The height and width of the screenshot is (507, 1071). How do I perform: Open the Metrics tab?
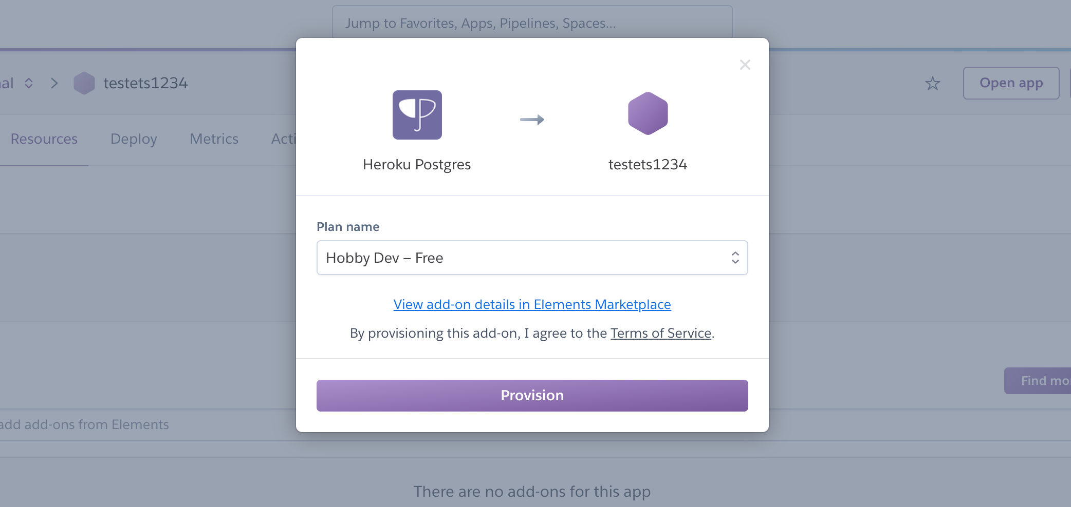tap(214, 139)
